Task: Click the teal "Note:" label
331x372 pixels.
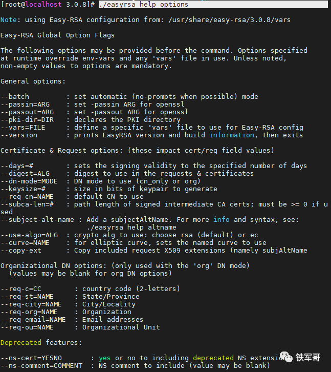Action: tap(9, 20)
